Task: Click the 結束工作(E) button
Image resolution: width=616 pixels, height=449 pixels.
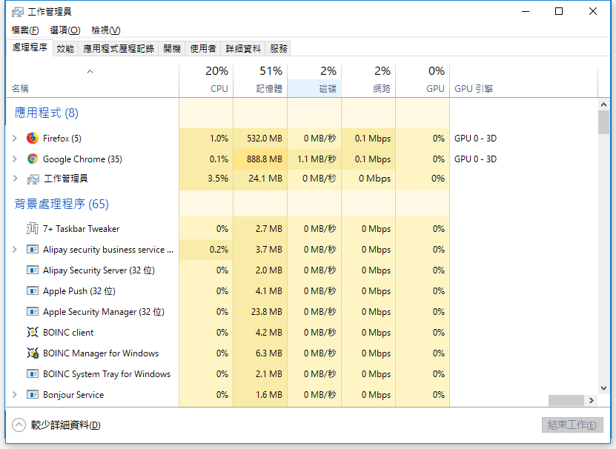Action: tap(572, 425)
